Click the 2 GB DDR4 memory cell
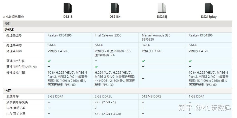The image size is (237, 118). tap(68, 96)
